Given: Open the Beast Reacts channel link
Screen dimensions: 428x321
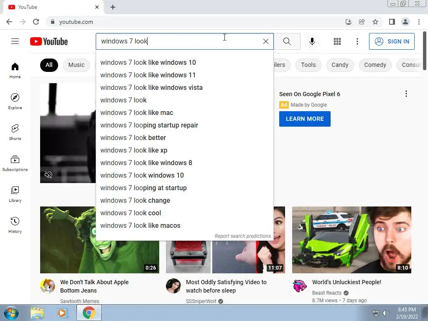Looking at the screenshot, I should click(327, 293).
